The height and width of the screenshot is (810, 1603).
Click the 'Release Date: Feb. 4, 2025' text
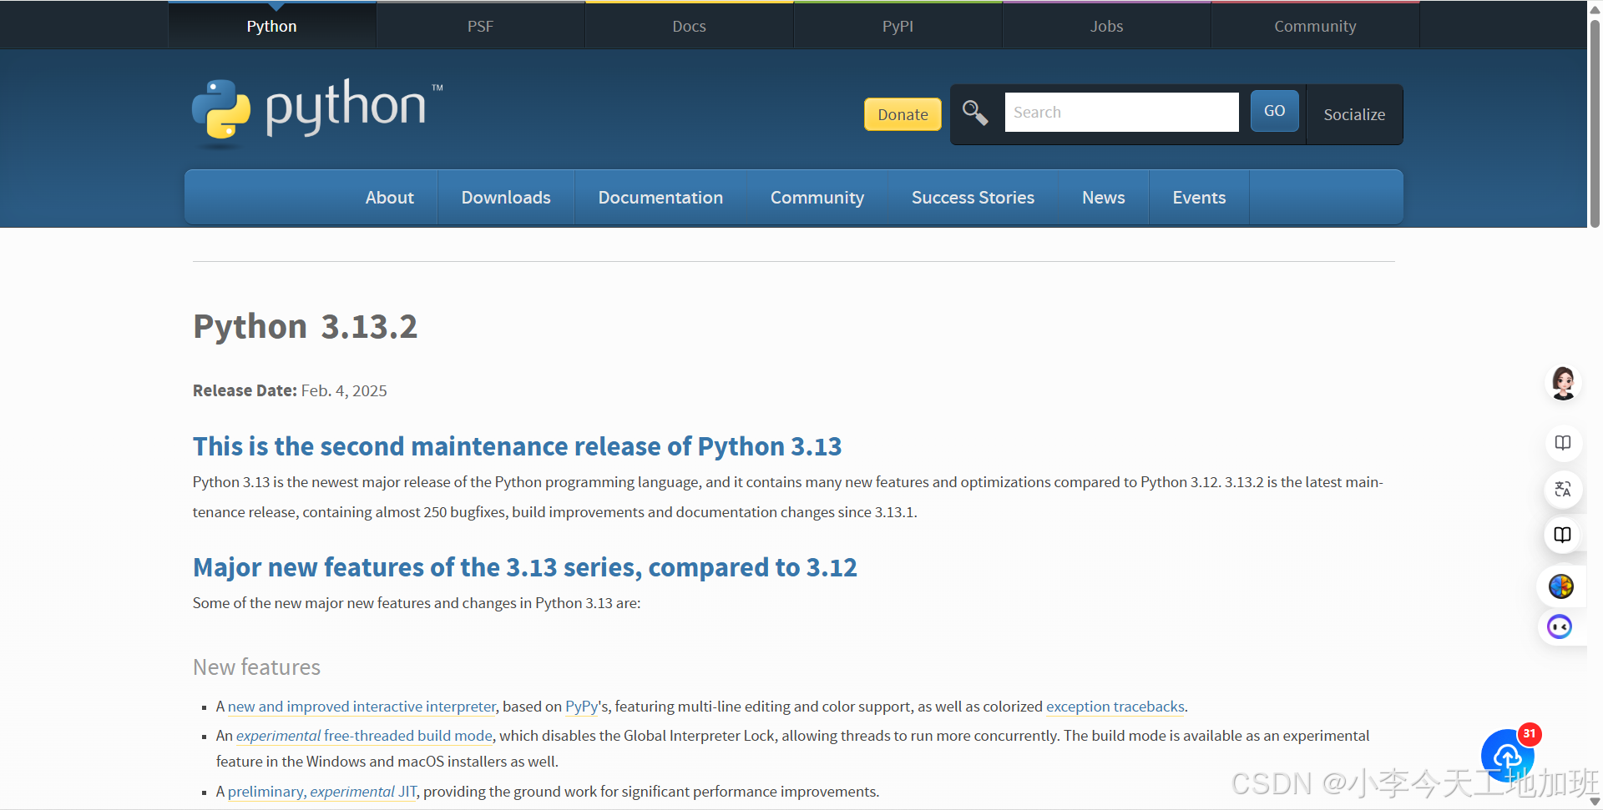(x=290, y=390)
